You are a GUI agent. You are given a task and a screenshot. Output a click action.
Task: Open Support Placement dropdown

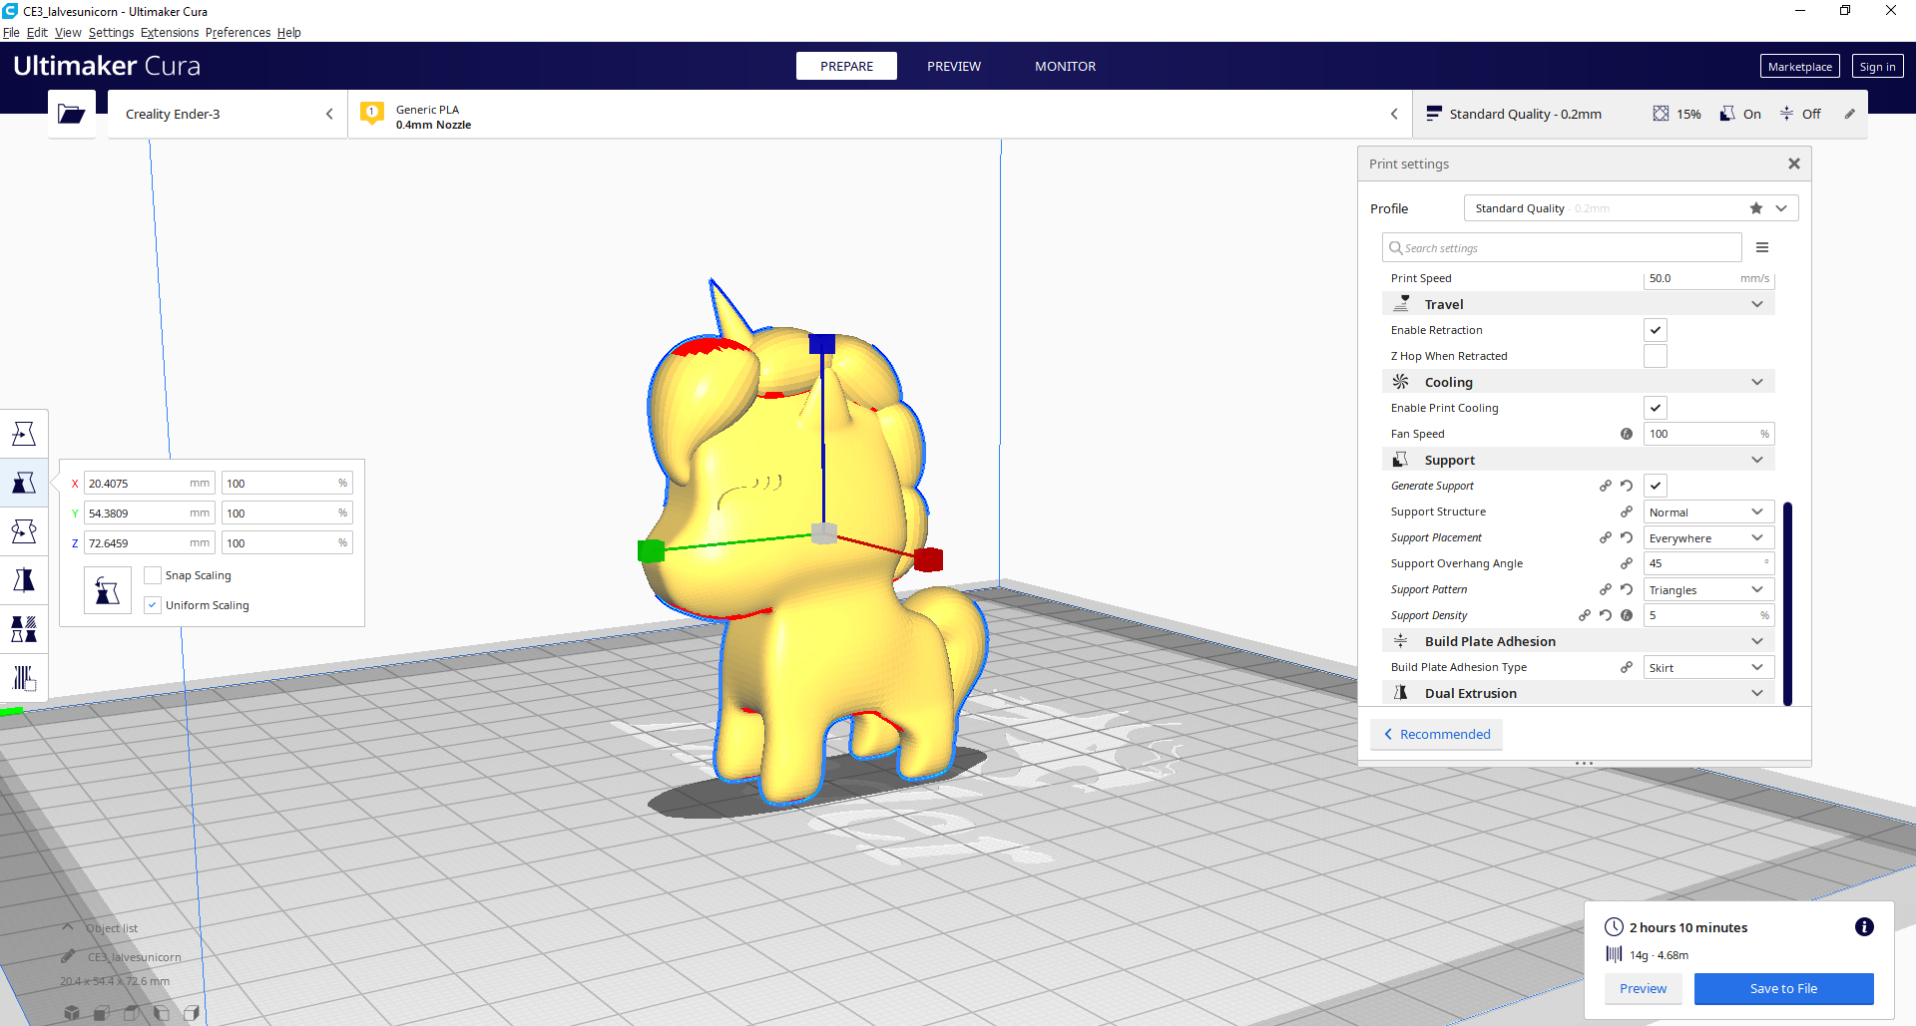(x=1709, y=537)
